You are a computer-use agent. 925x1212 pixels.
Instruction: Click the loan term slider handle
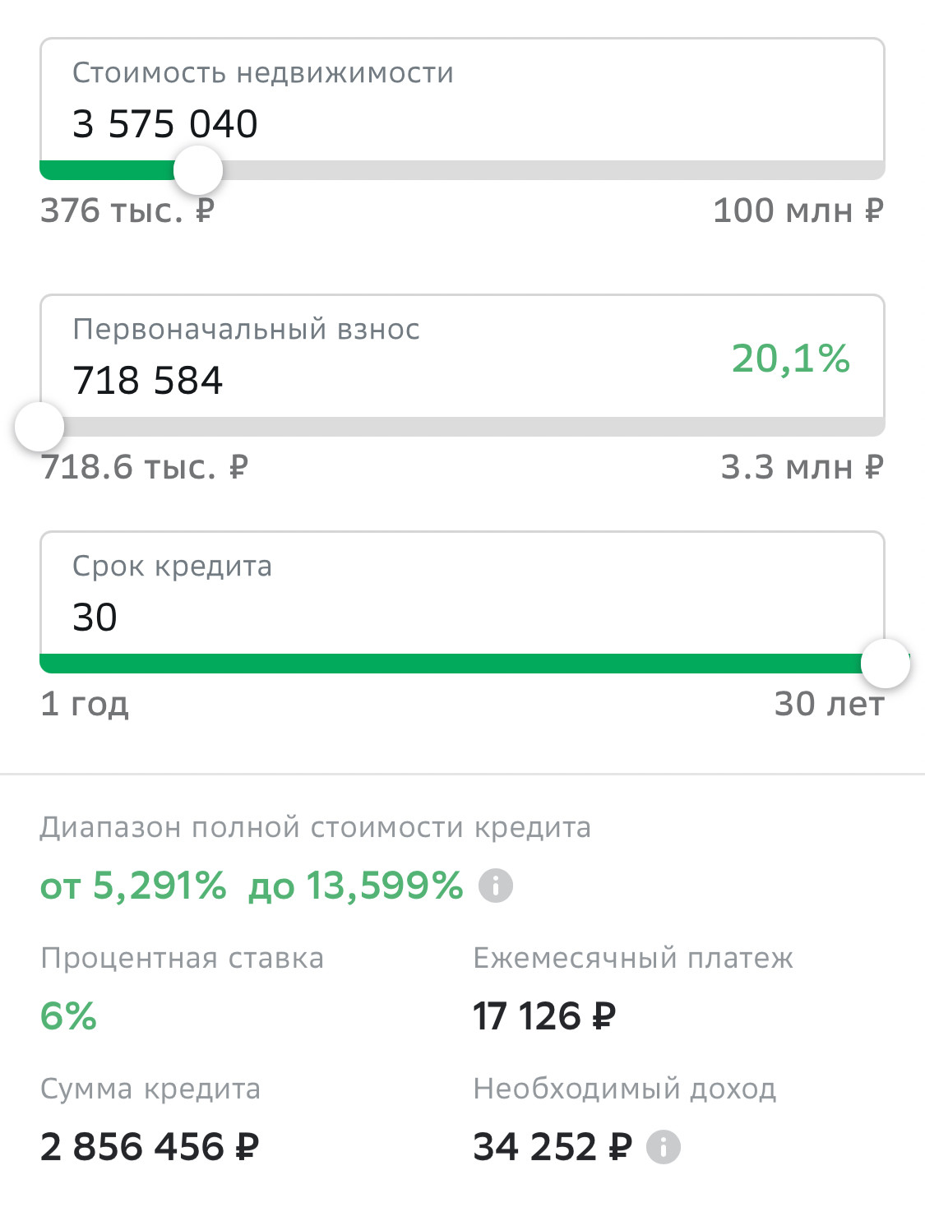885,664
